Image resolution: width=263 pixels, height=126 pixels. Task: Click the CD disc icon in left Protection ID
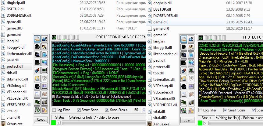click(37, 110)
